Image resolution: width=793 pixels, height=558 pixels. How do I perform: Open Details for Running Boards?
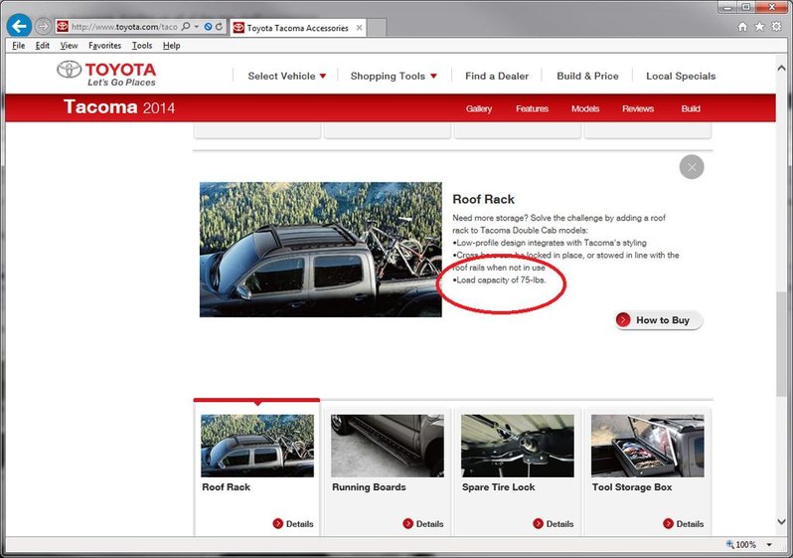[423, 523]
